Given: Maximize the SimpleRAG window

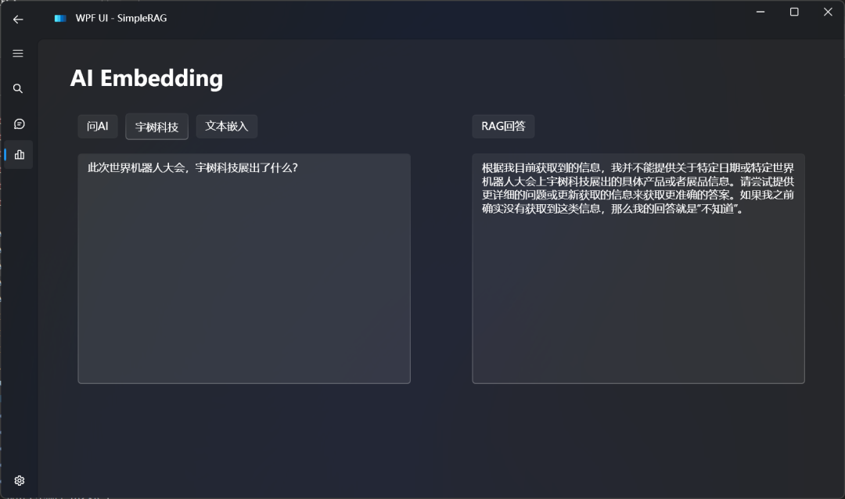Looking at the screenshot, I should 793,12.
